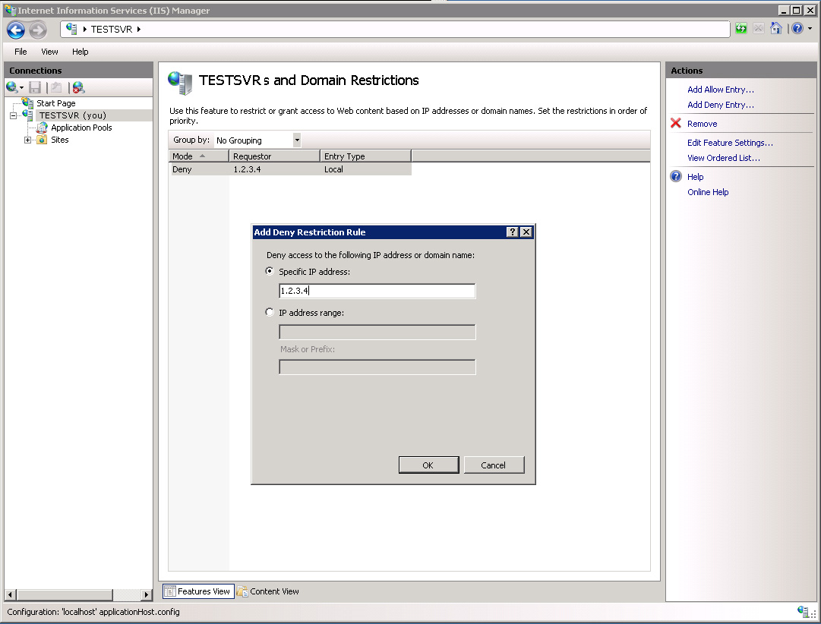Confirm the dialog with OK
Image resolution: width=821 pixels, height=624 pixels.
click(428, 465)
